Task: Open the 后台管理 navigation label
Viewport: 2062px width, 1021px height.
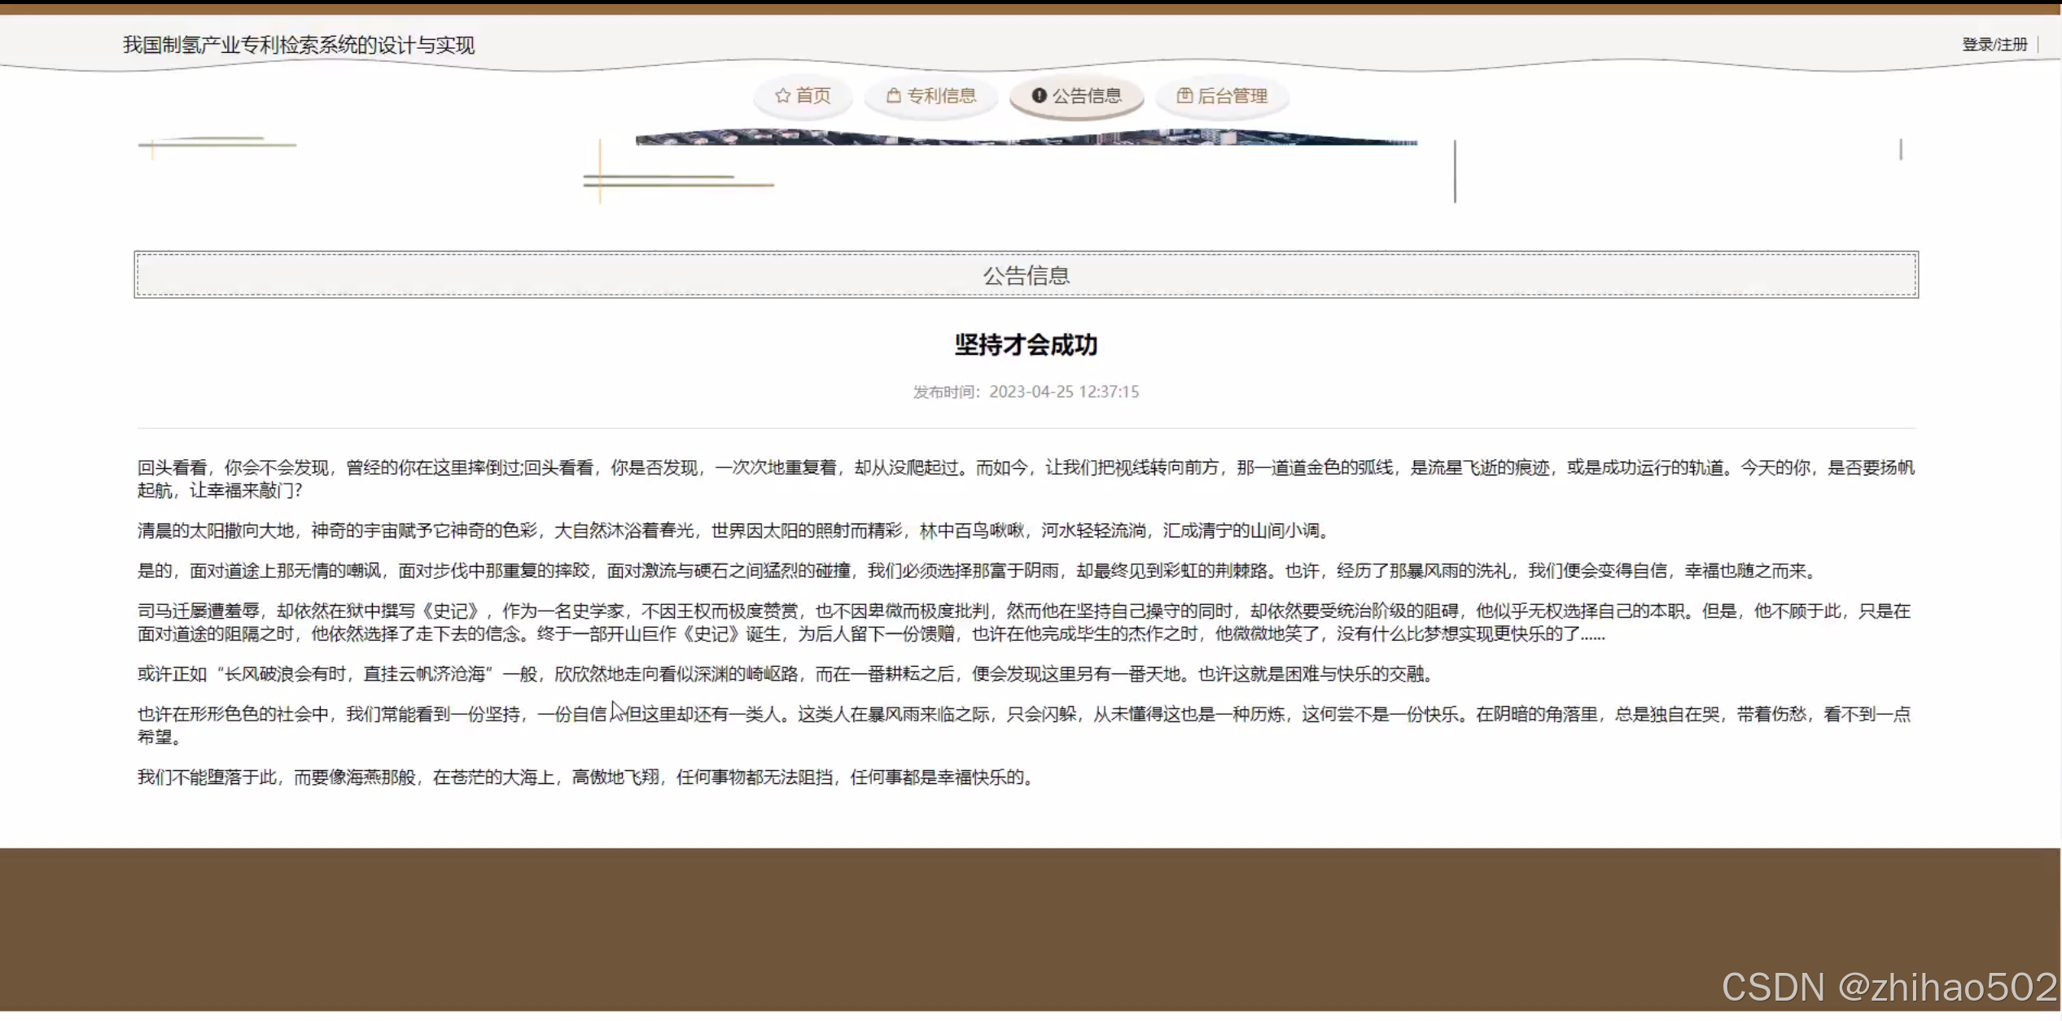Action: pos(1232,96)
